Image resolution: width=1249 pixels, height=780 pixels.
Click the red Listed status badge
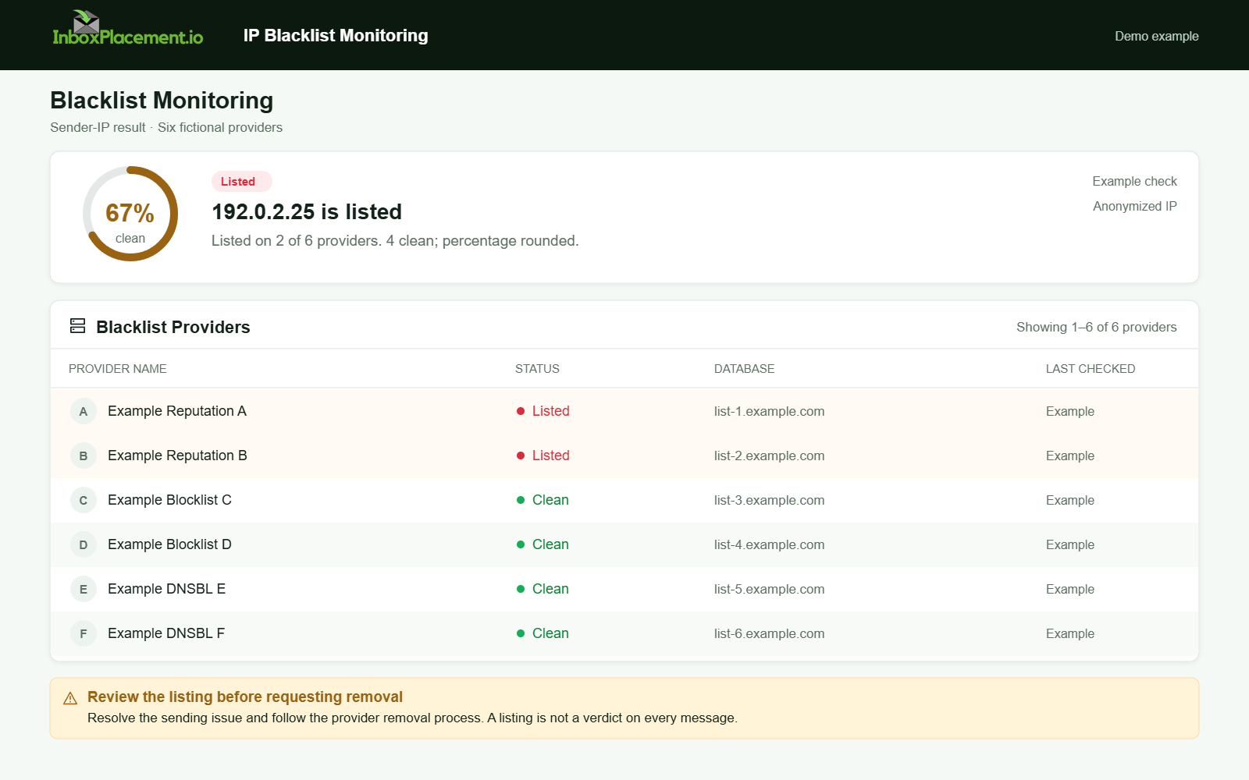click(x=241, y=182)
